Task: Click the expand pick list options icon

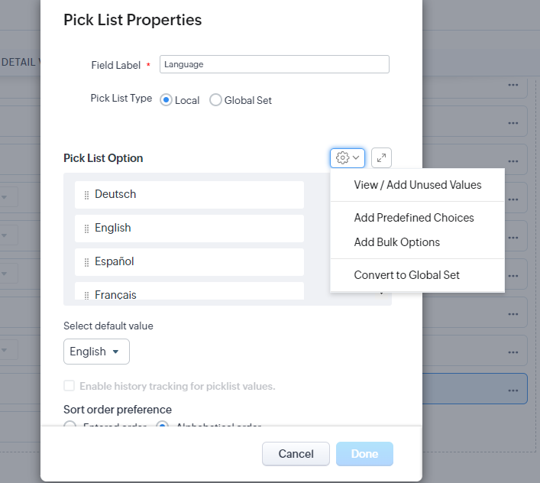Action: coord(381,157)
